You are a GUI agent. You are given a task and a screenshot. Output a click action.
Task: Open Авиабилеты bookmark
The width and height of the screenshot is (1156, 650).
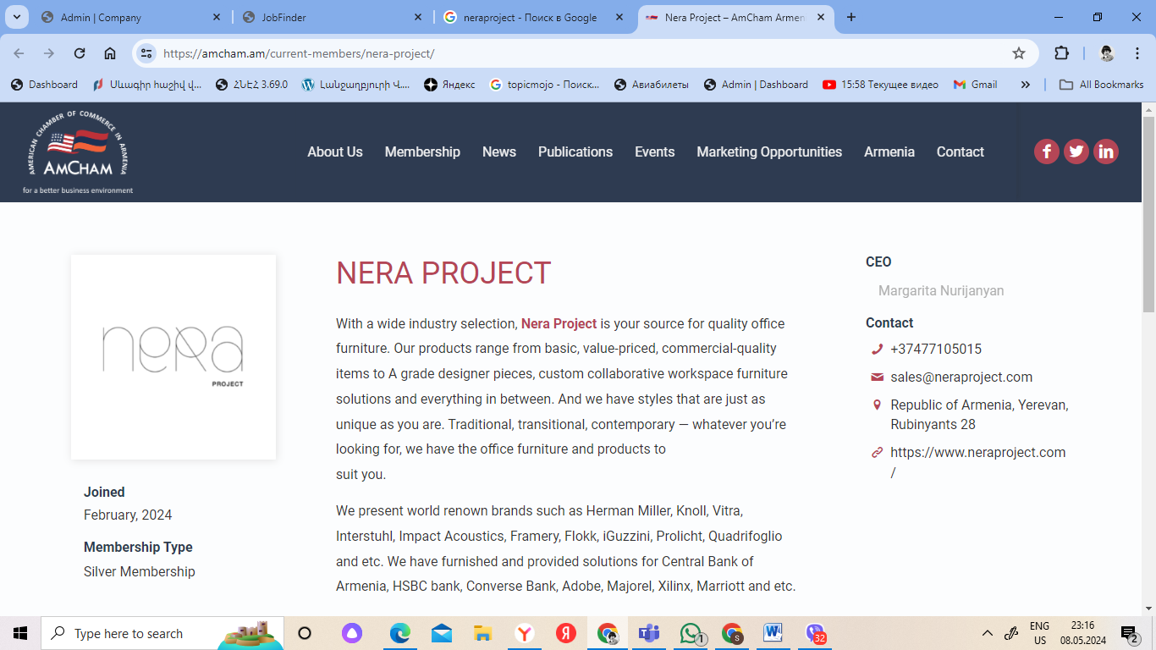coord(651,85)
